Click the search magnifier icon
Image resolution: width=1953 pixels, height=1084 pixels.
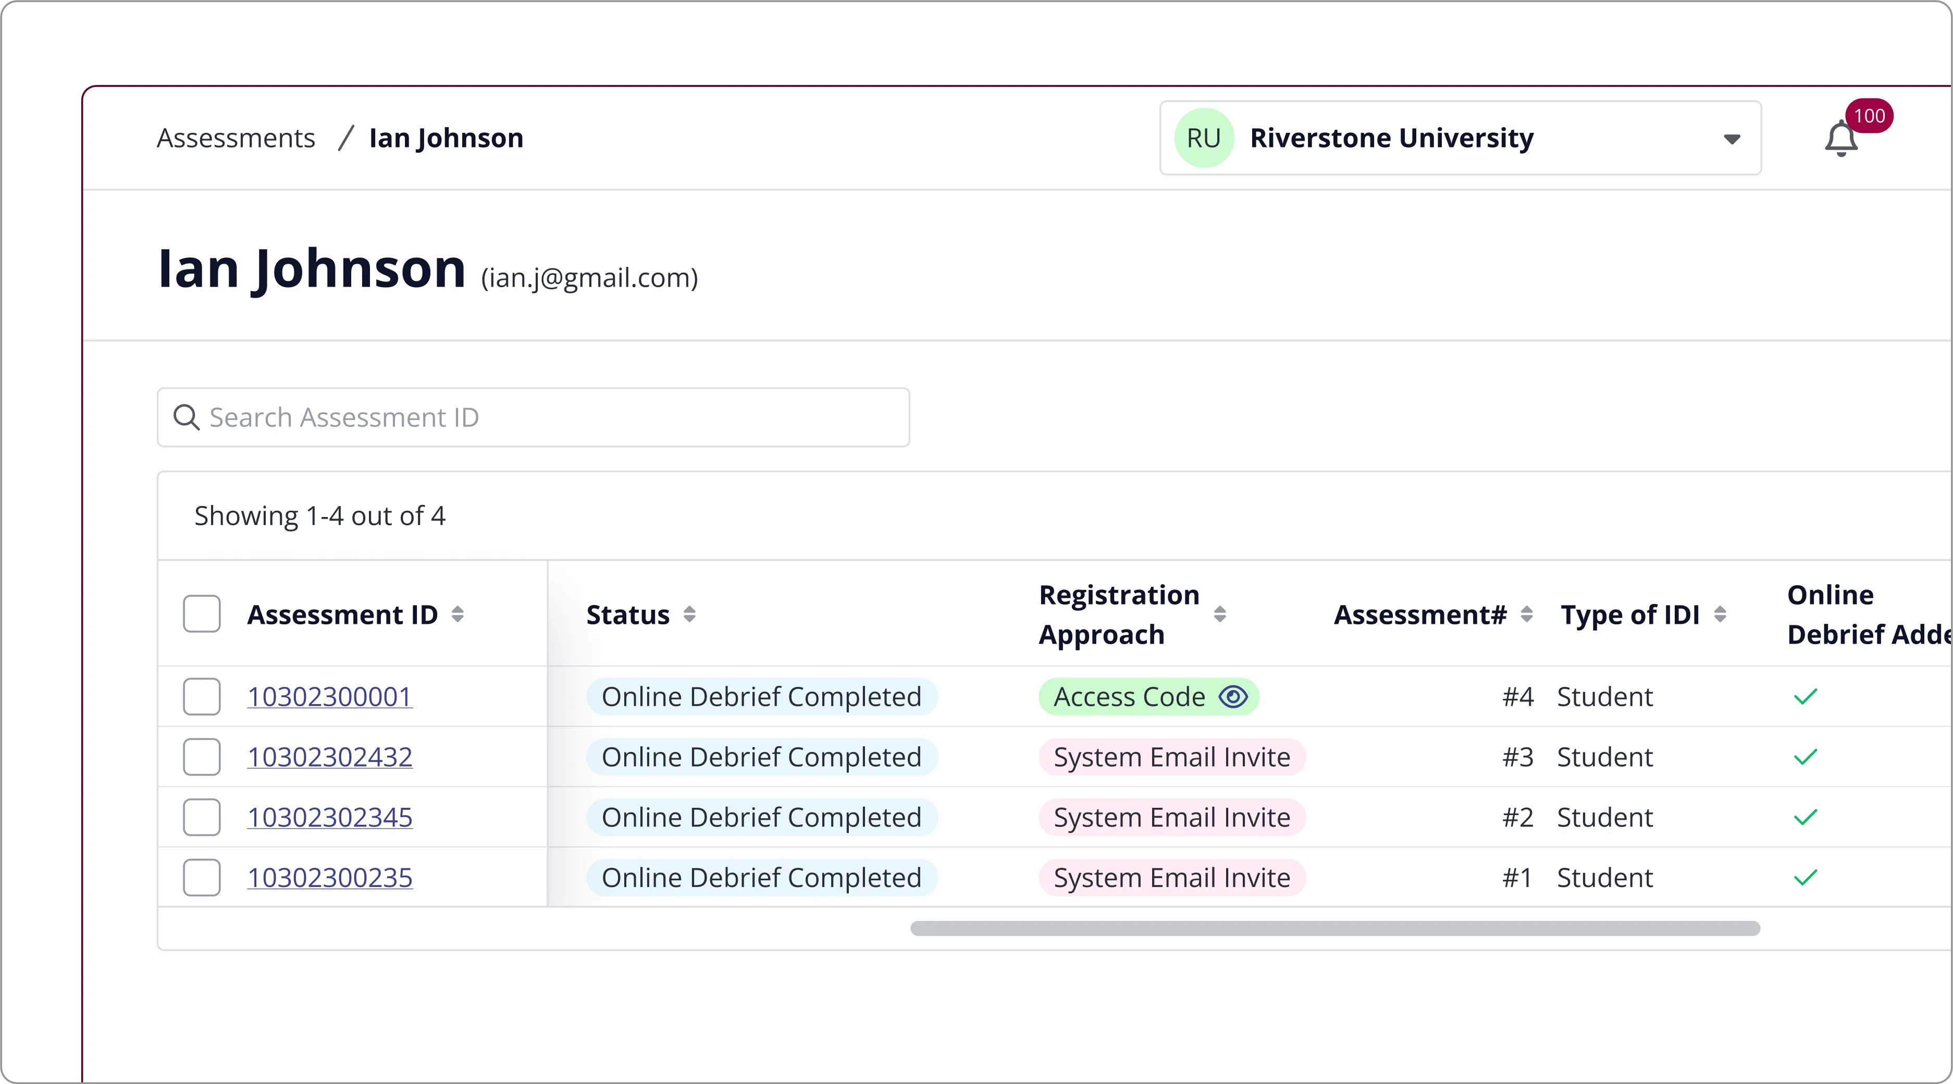coord(186,417)
